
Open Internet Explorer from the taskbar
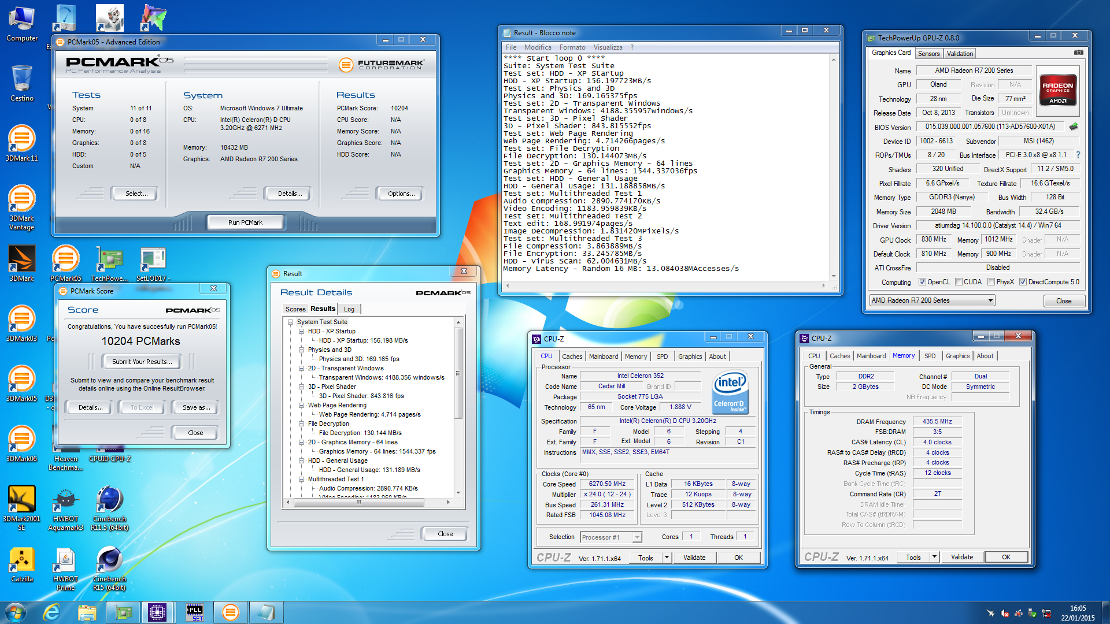click(52, 612)
